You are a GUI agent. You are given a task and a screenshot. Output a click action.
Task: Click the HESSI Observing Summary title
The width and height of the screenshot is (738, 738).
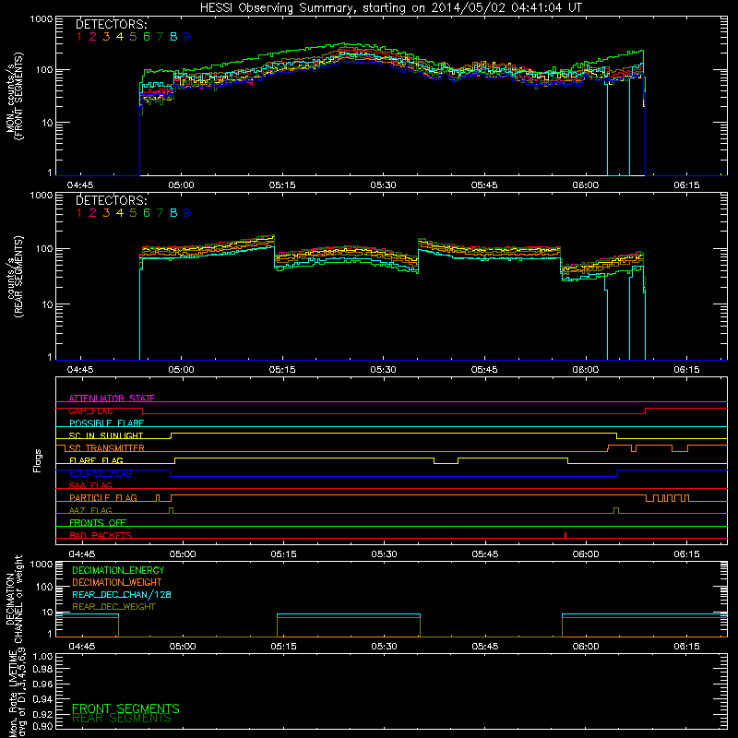click(x=391, y=7)
